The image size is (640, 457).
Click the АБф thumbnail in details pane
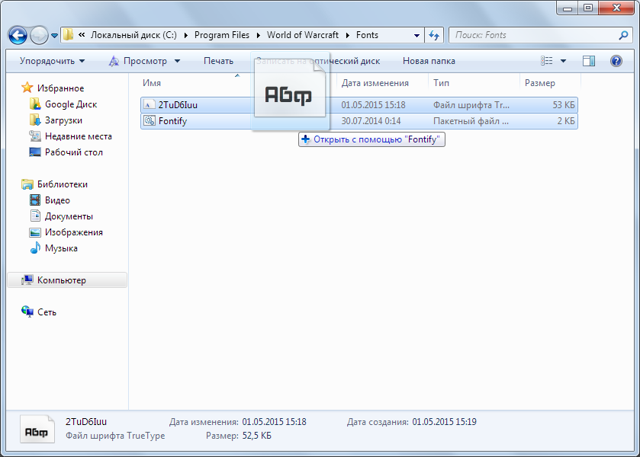point(37,430)
